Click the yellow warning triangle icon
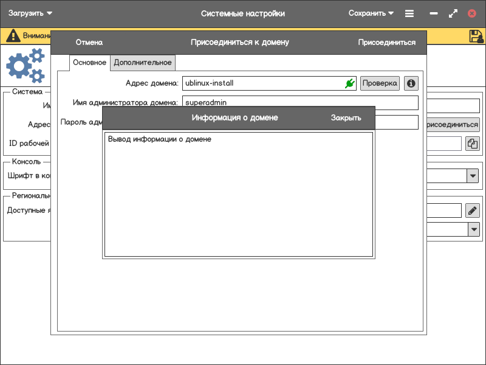The height and width of the screenshot is (365, 486). (13, 36)
